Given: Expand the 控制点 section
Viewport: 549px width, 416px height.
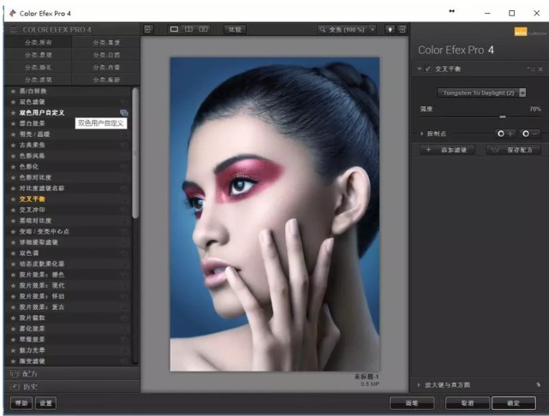Looking at the screenshot, I should click(x=421, y=134).
